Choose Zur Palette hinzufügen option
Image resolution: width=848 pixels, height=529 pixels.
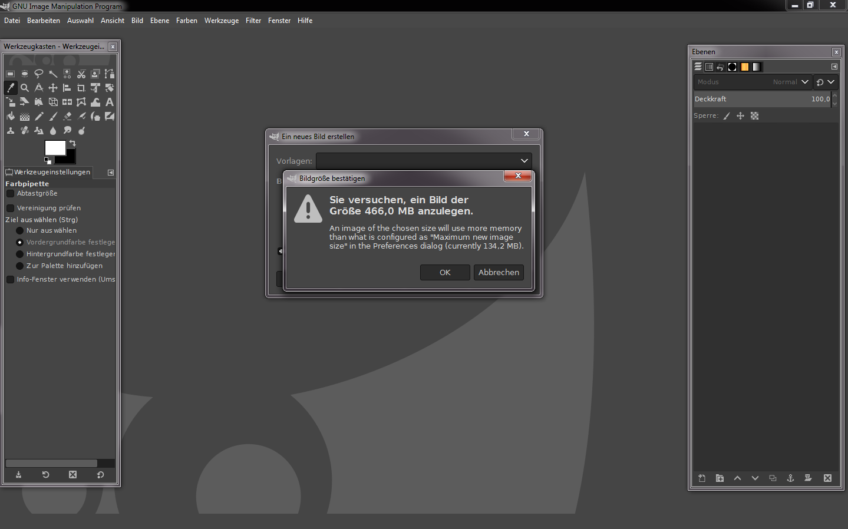coord(19,266)
